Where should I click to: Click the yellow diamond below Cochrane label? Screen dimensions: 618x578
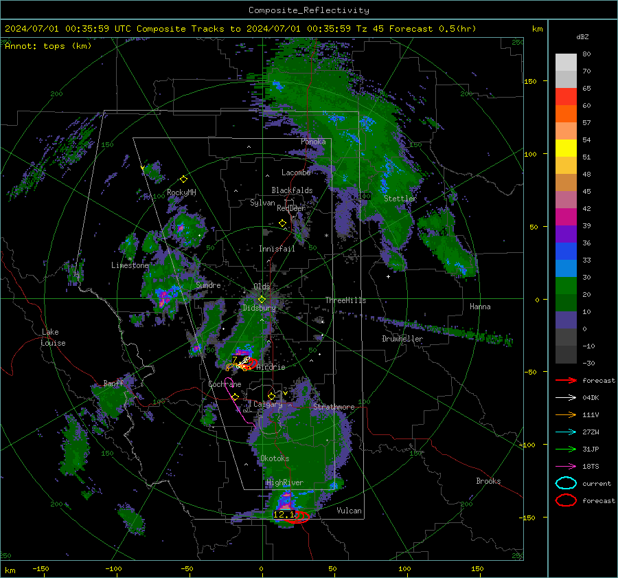click(236, 397)
